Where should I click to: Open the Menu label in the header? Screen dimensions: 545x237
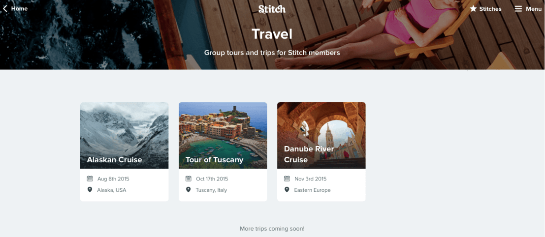(x=534, y=9)
